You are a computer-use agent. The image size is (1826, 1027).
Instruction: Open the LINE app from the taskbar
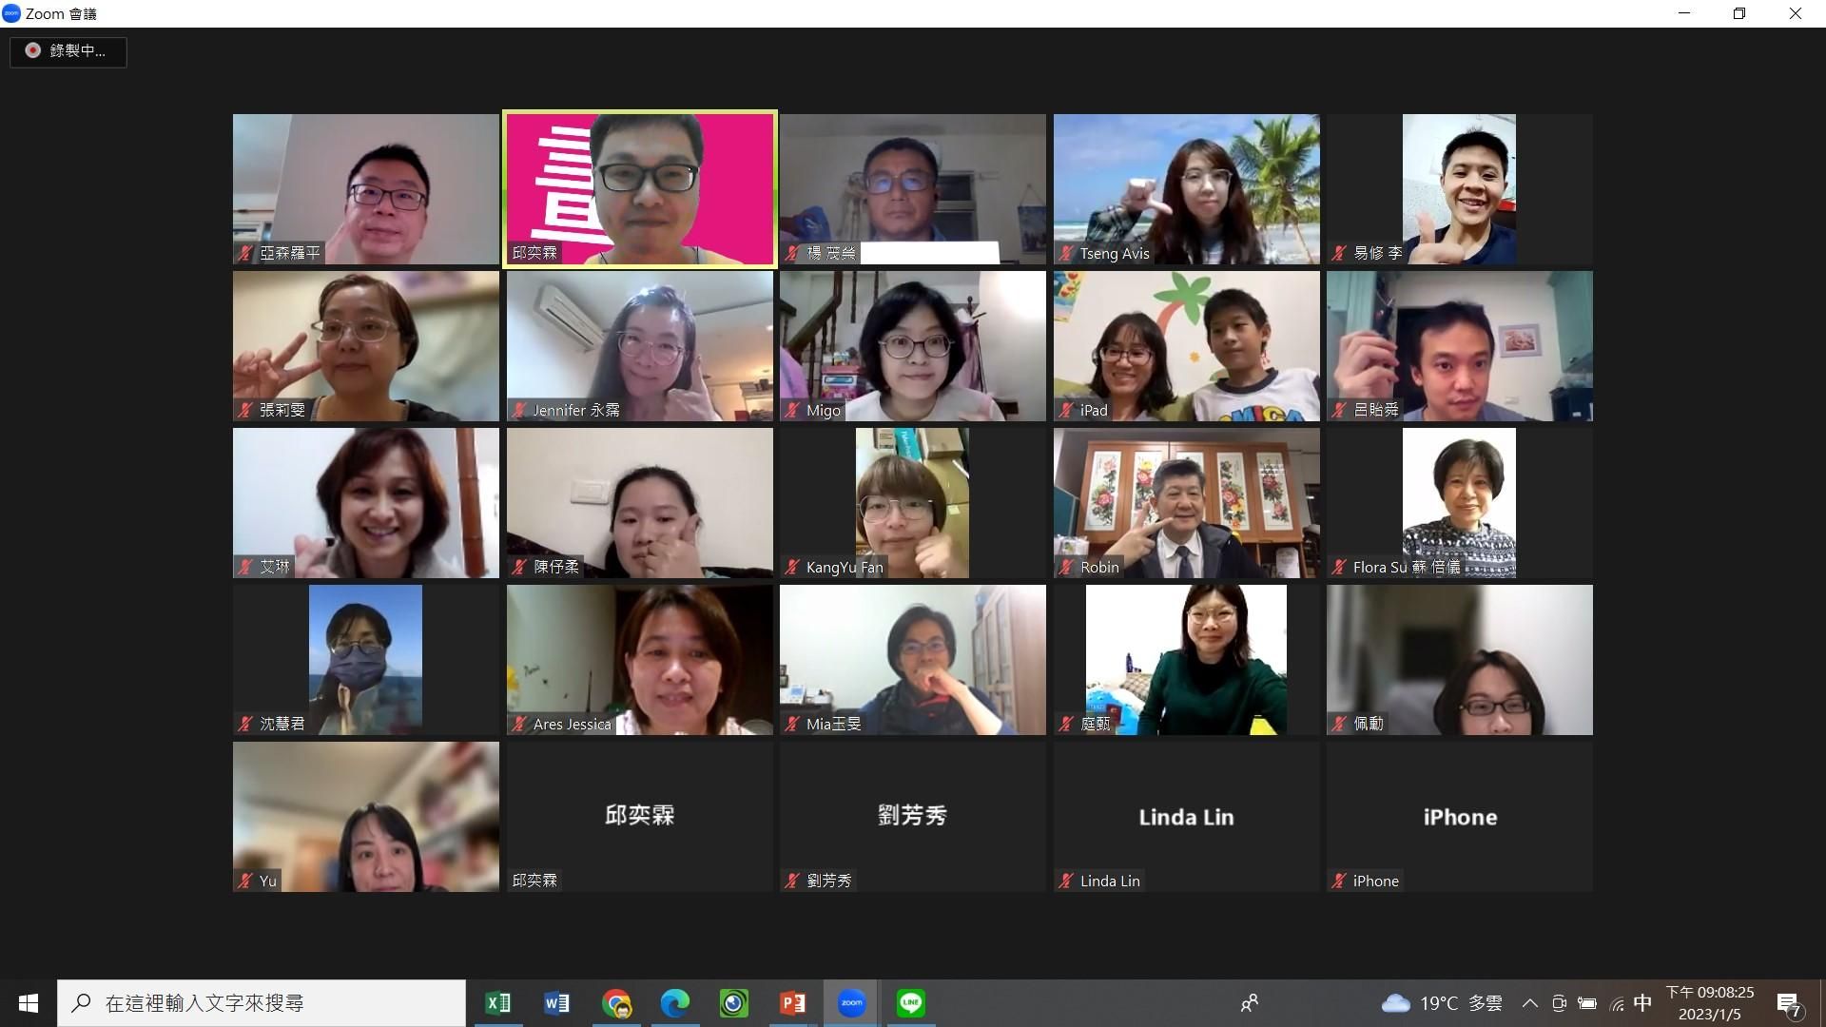pyautogui.click(x=910, y=1003)
